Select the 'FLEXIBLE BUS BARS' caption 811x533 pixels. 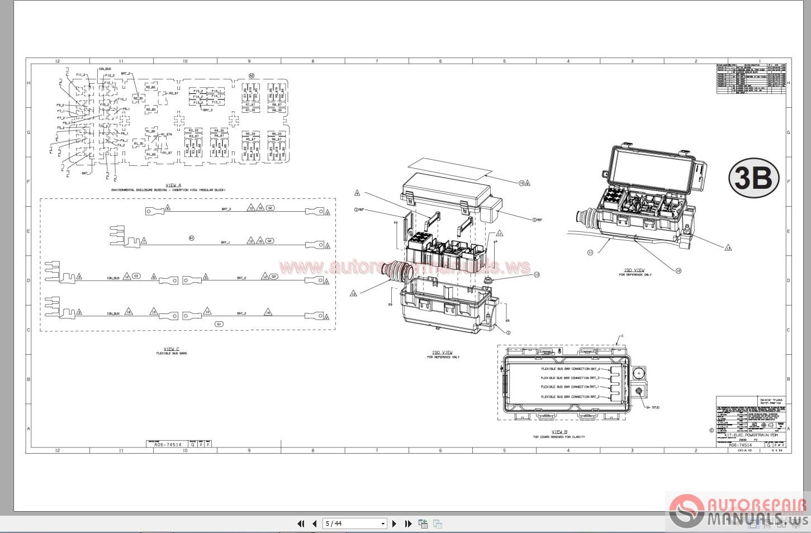pyautogui.click(x=172, y=354)
